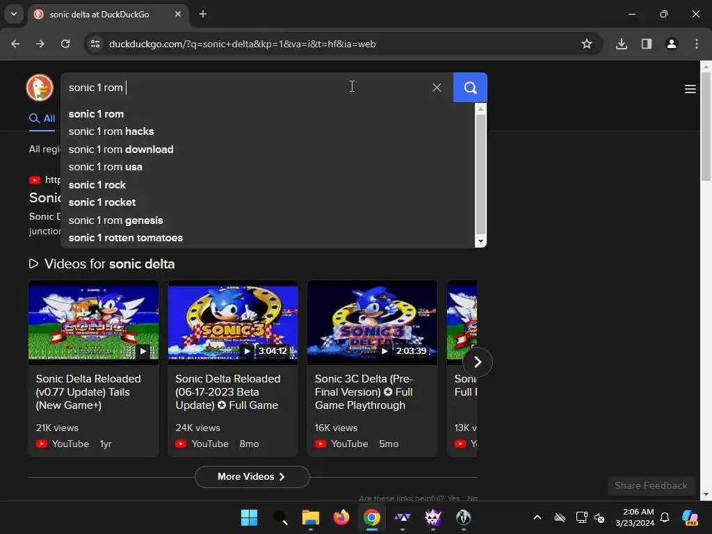The height and width of the screenshot is (534, 712).
Task: Click the Share Feedback button
Action: [651, 486]
